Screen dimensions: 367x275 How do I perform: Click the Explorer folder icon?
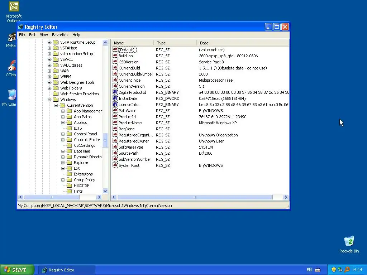[69, 163]
